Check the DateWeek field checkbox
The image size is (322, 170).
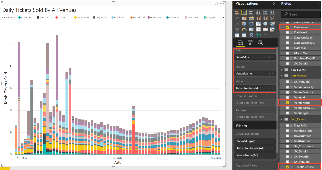click(288, 32)
